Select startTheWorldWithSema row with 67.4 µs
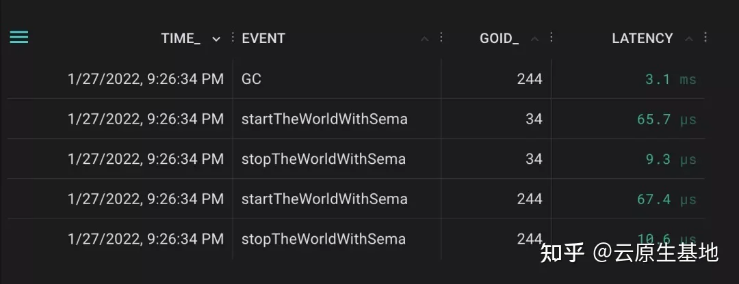Viewport: 739px width, 284px height. [x=356, y=199]
